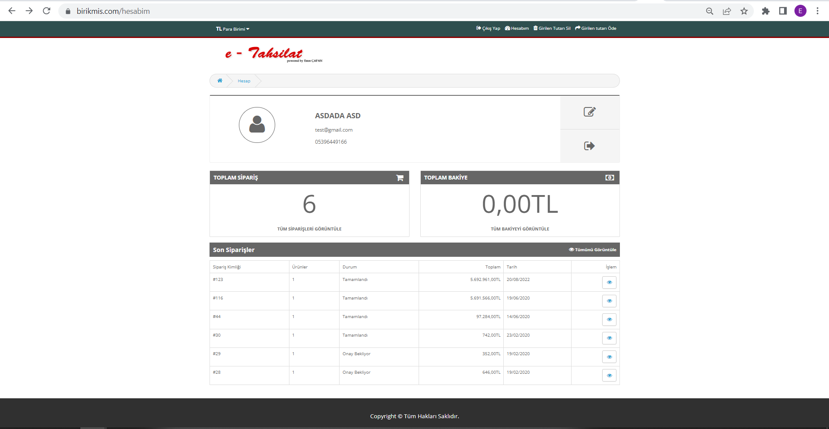The image size is (829, 429).
Task: Bookmark this page with the star
Action: pyautogui.click(x=744, y=11)
